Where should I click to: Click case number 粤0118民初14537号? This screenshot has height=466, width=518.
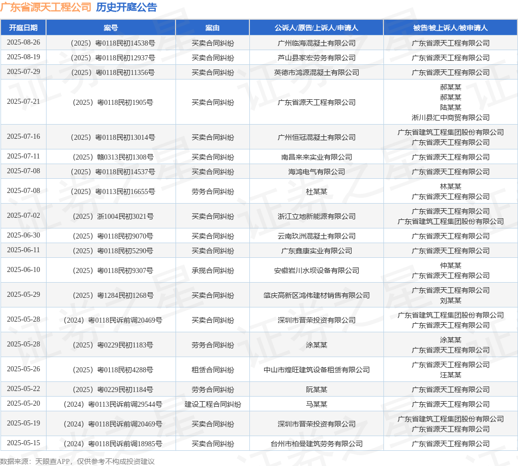(113, 172)
